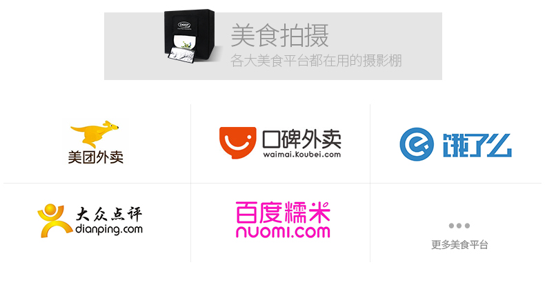Open the nuomi.com pink link text
The height and width of the screenshot is (296, 545).
[x=283, y=232]
